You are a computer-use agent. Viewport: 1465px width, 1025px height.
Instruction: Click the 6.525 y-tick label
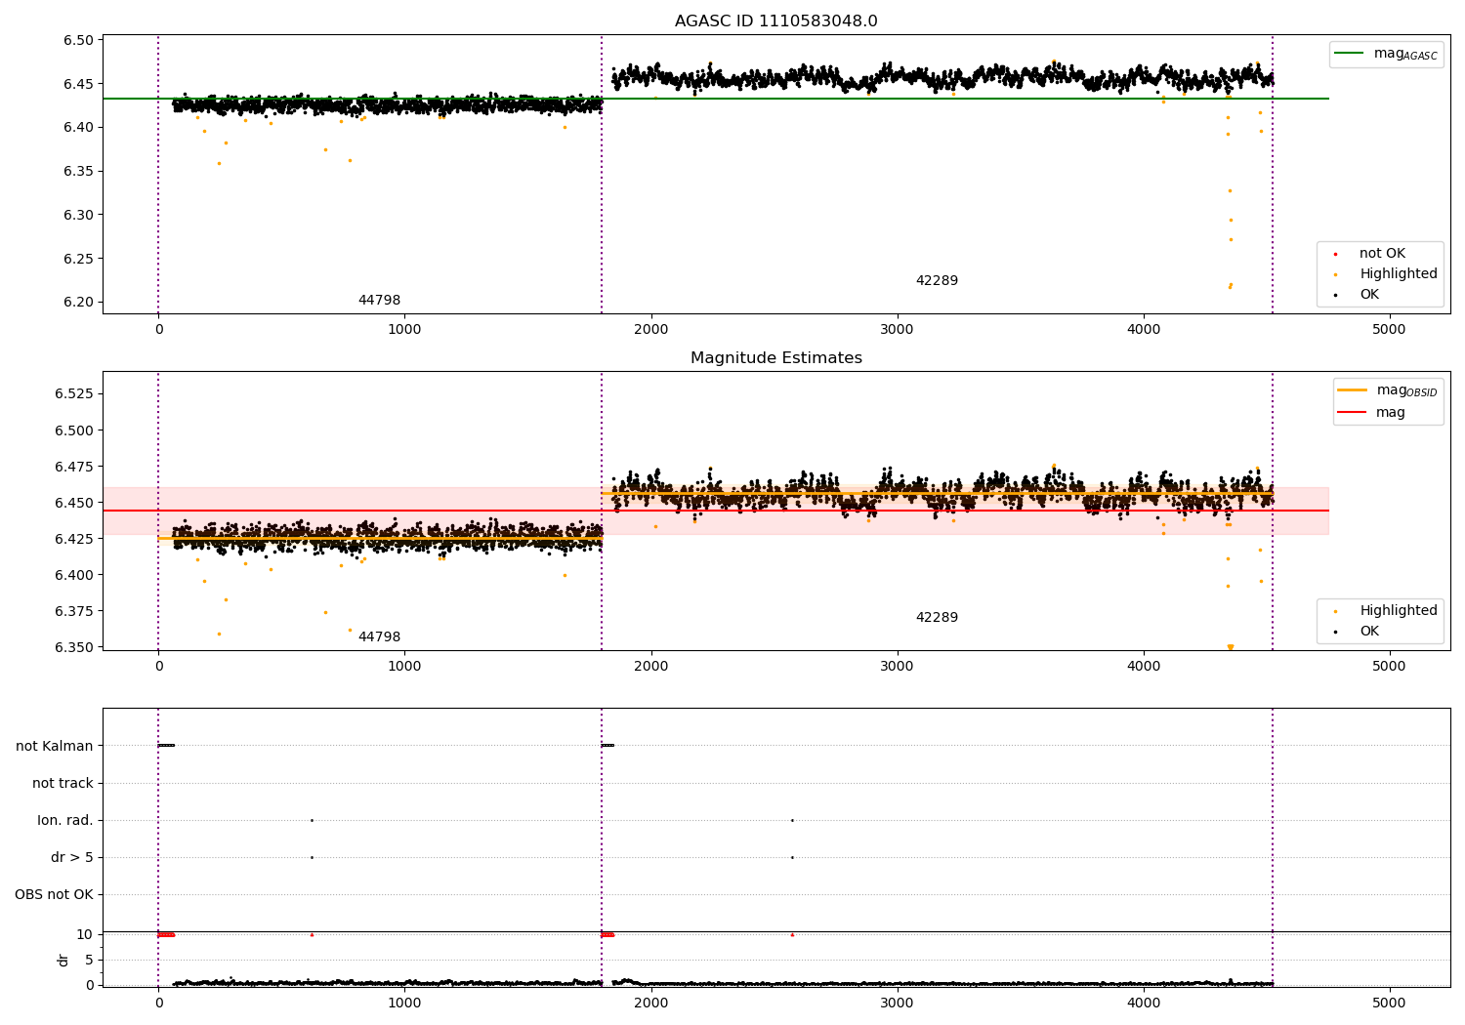[74, 393]
